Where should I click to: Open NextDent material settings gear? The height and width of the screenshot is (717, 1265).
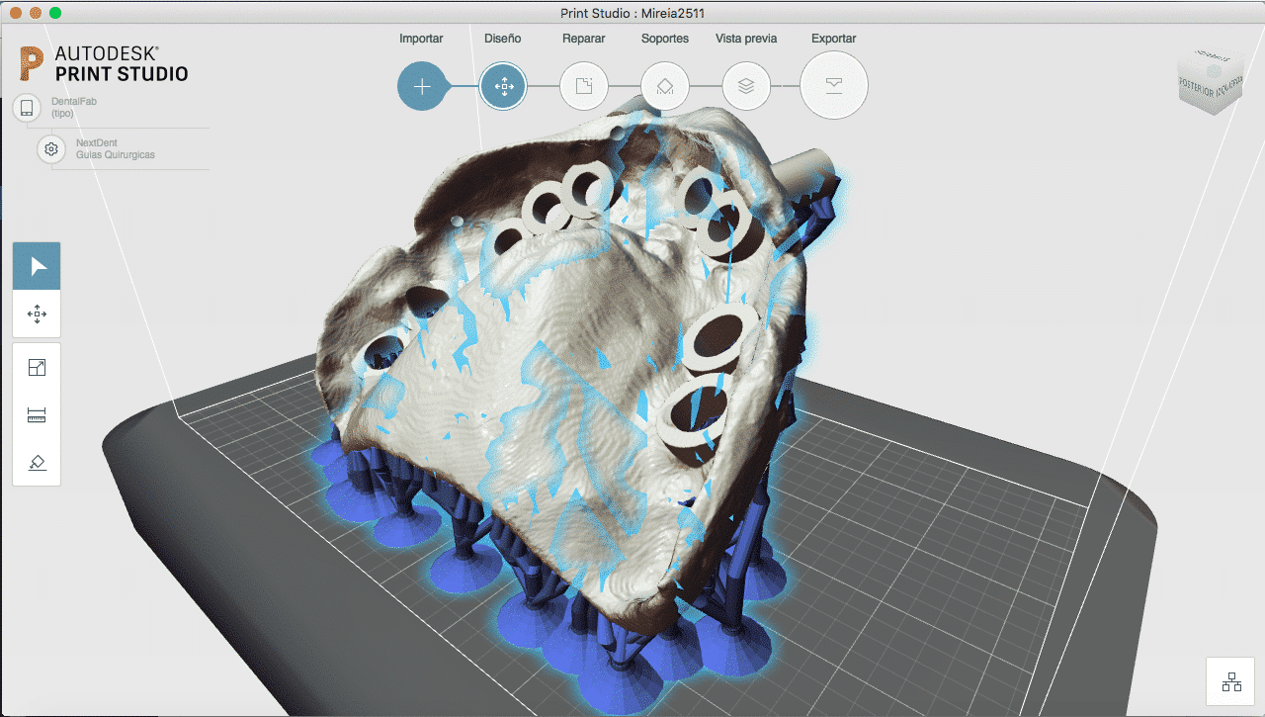tap(51, 149)
